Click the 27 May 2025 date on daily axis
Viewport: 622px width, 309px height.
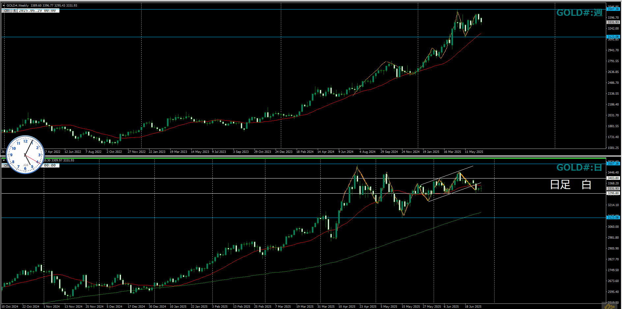point(432,307)
